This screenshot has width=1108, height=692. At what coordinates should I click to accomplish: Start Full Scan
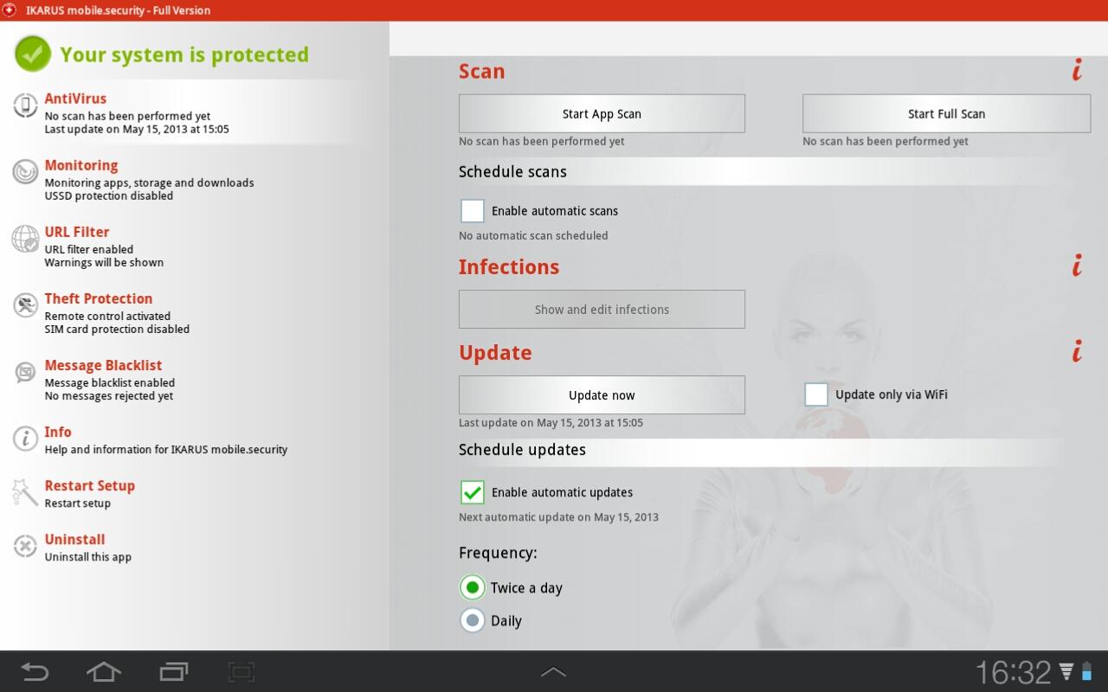[946, 113]
